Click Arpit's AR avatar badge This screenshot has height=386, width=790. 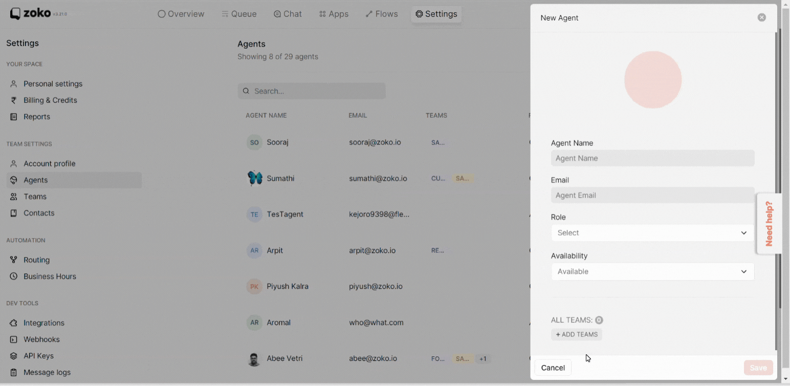(254, 250)
